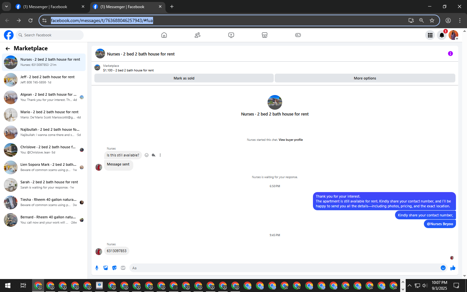
Task: Click the address bar URL
Action: click(x=102, y=20)
